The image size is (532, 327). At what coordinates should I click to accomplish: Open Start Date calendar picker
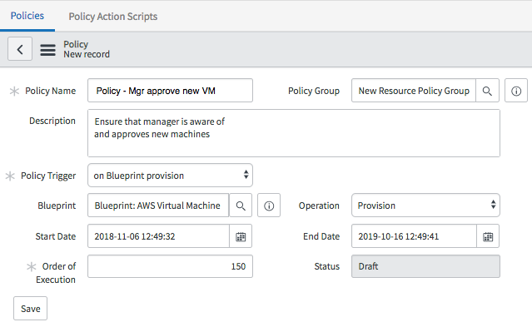241,236
